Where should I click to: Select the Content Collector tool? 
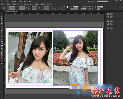click(2, 23)
